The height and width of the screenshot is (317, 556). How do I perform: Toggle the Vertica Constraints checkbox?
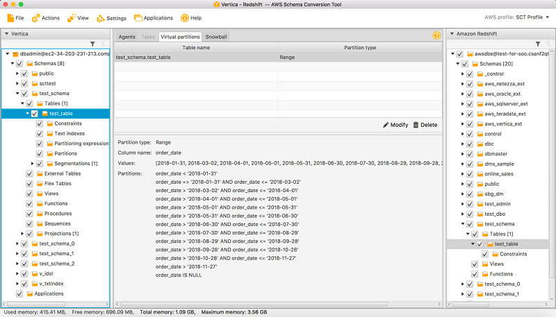click(x=40, y=123)
